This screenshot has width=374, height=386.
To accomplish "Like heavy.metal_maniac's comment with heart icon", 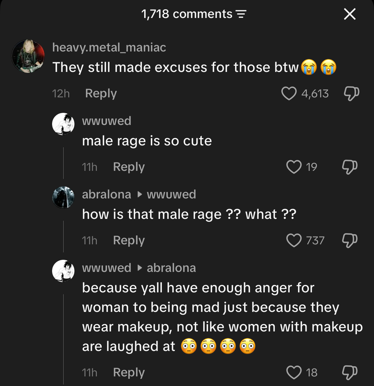I will pos(289,93).
